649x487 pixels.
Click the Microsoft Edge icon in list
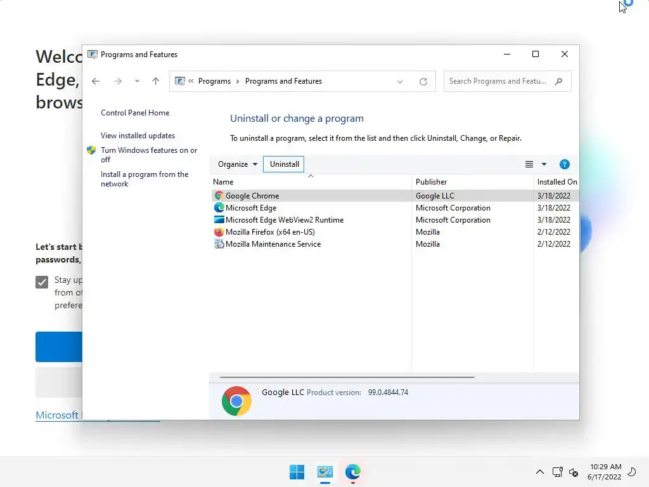[219, 207]
